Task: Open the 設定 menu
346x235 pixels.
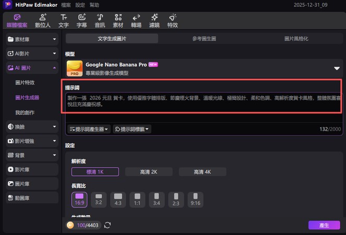Action: 80,5
